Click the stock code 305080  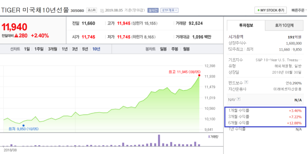(77, 11)
